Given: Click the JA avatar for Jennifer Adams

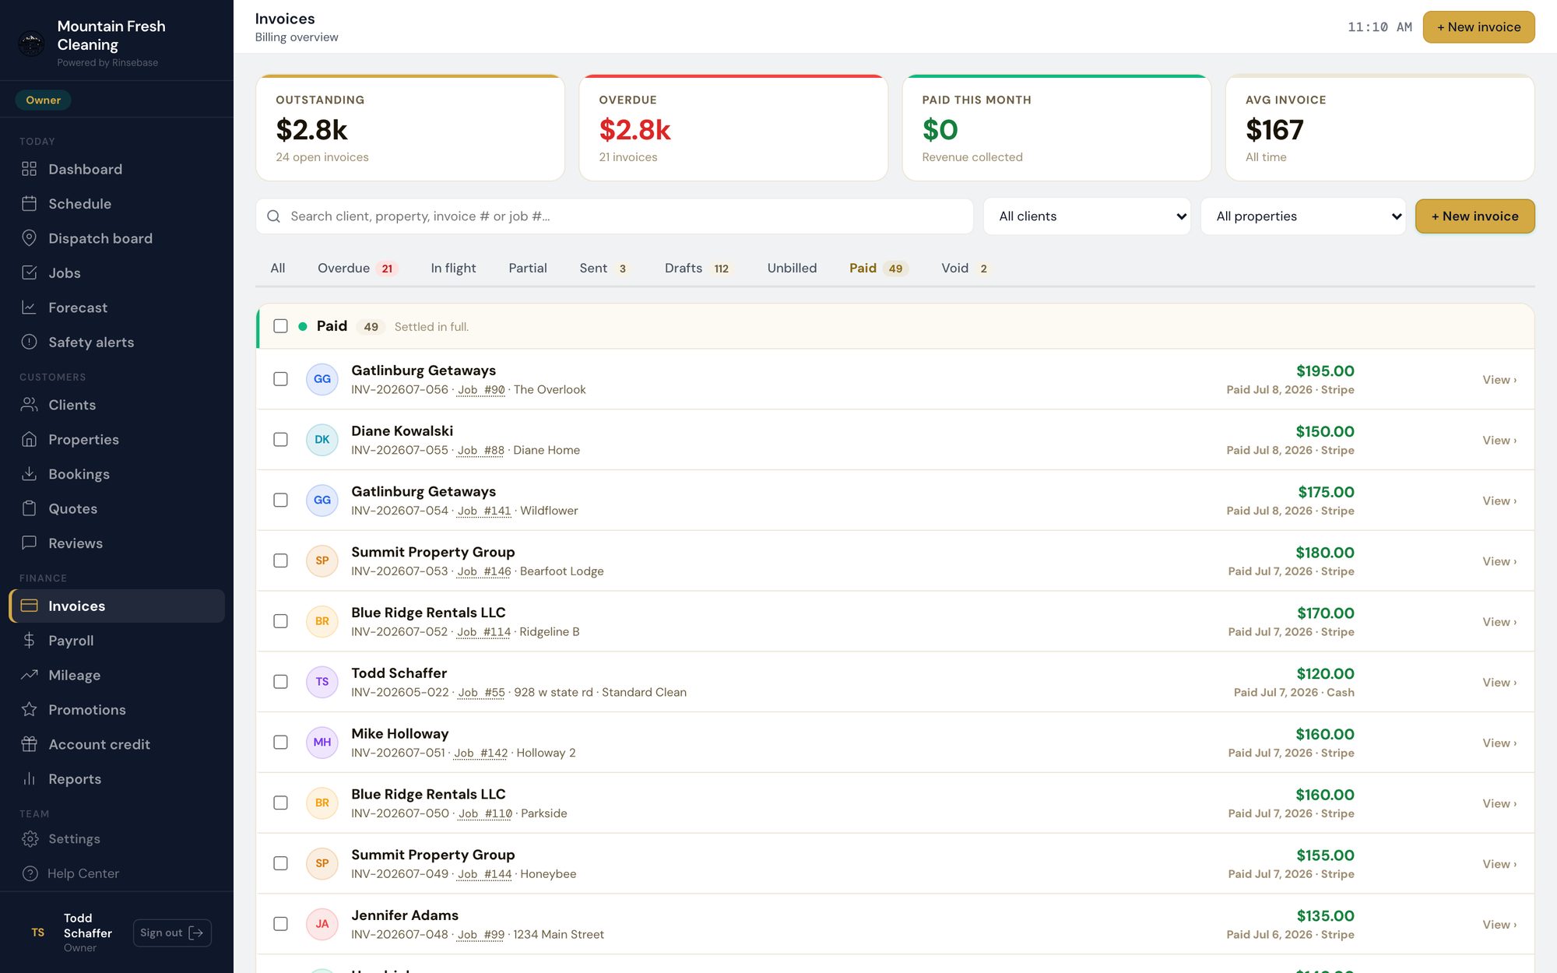Looking at the screenshot, I should [322, 924].
